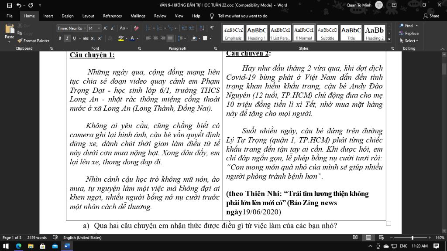Apply text effects glowing A
This screenshot has height=251, width=447.
pyautogui.click(x=110, y=38)
